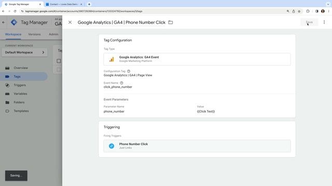This screenshot has height=186, width=332.
Task: Open the browser three-dot menu
Action: point(329,11)
